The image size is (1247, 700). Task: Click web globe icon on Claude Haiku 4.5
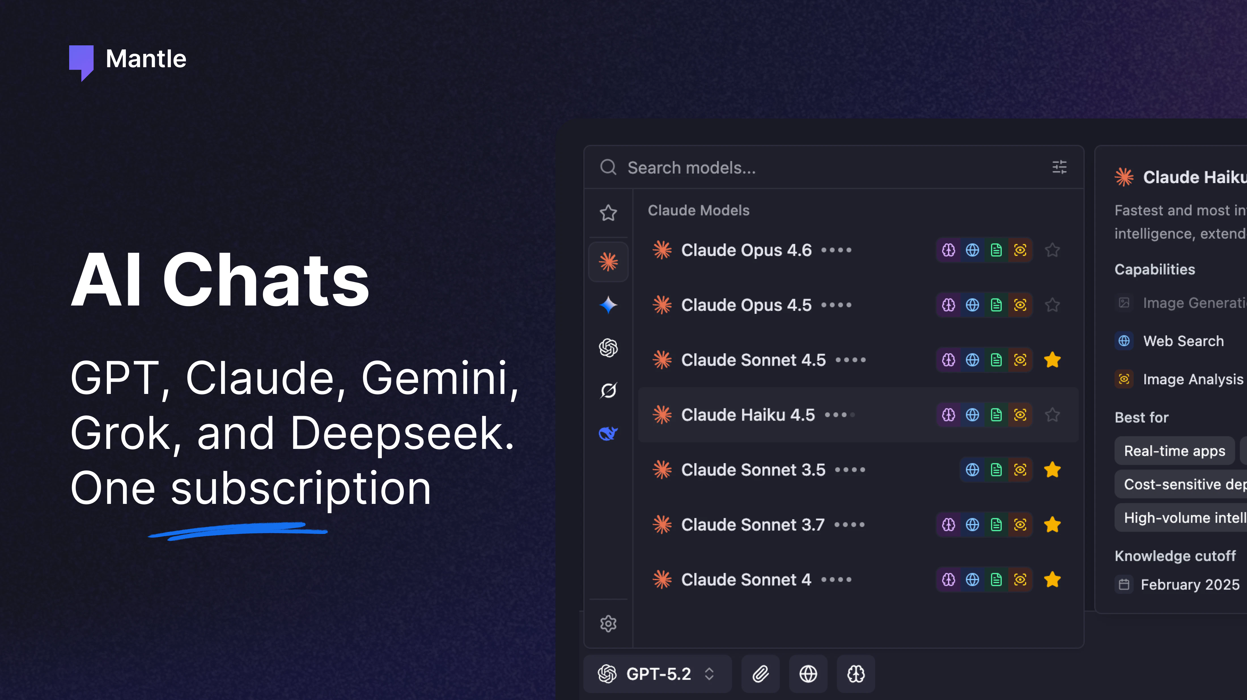tap(972, 415)
